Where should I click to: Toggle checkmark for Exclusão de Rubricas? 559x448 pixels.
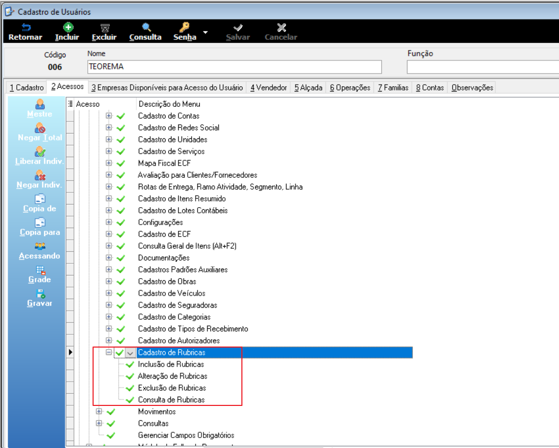pyautogui.click(x=130, y=388)
